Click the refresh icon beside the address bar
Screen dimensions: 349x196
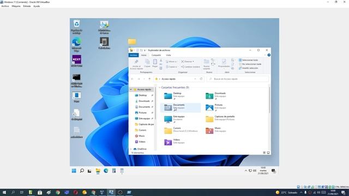(201, 79)
